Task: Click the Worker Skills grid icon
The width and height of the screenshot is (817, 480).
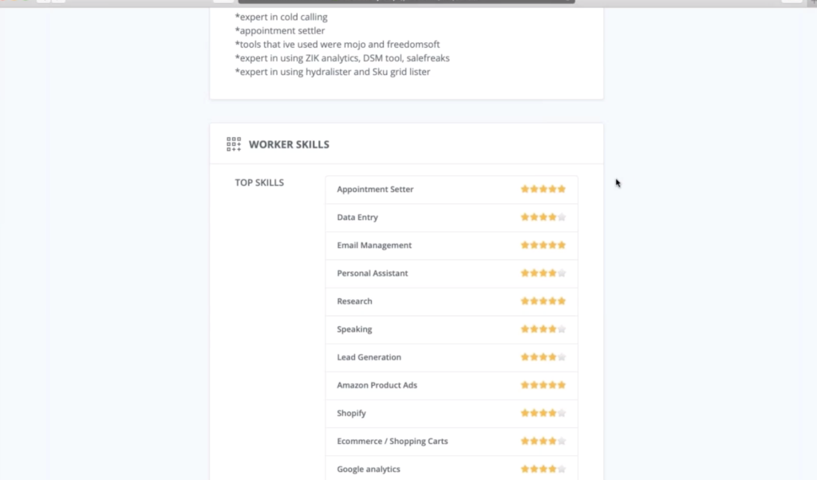Action: click(x=234, y=144)
